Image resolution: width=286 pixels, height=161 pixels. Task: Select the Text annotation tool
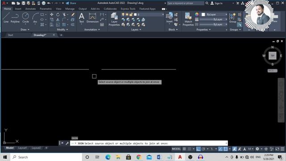coord(81,18)
